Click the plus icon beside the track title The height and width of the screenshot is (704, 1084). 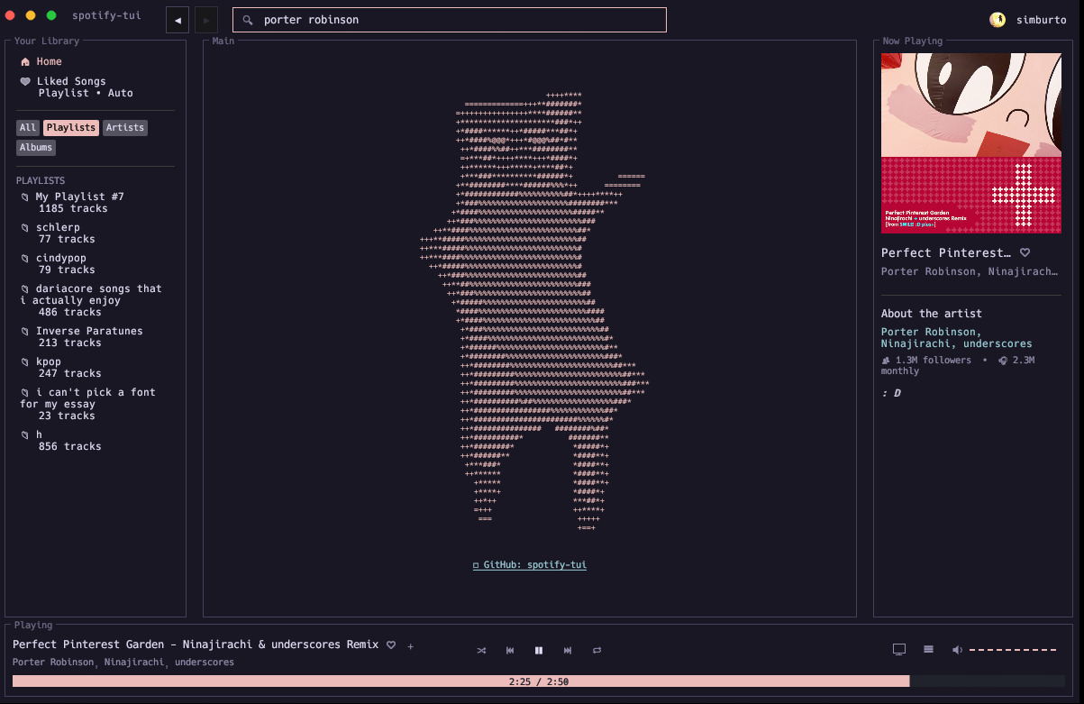click(411, 646)
